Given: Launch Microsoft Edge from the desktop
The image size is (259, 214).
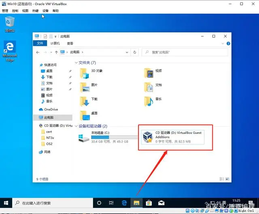Looking at the screenshot, I should click(x=10, y=51).
